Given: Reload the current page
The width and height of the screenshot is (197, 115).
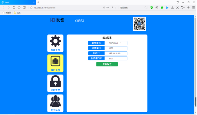Looking at the screenshot, I should [x=14, y=8].
